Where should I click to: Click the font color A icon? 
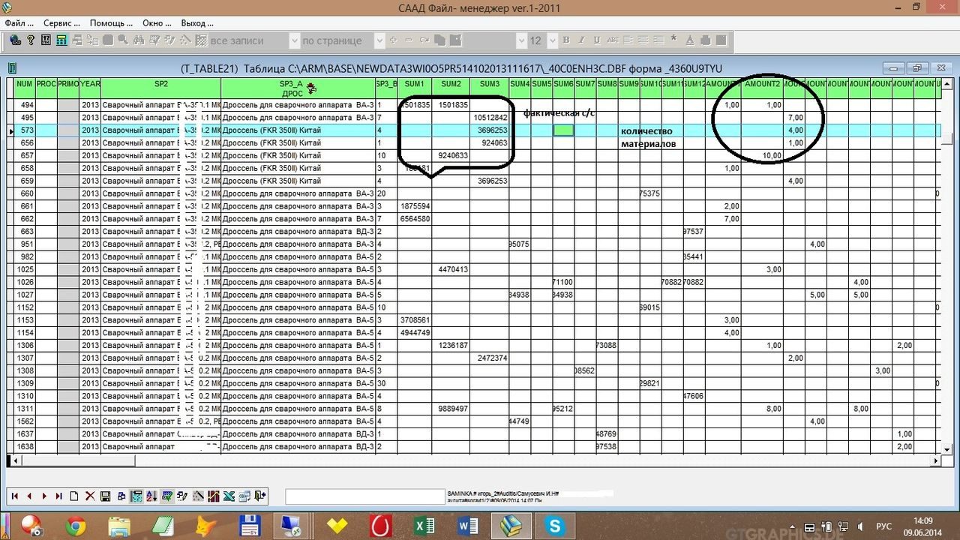pyautogui.click(x=689, y=40)
